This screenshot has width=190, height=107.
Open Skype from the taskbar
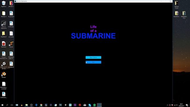[90, 105]
